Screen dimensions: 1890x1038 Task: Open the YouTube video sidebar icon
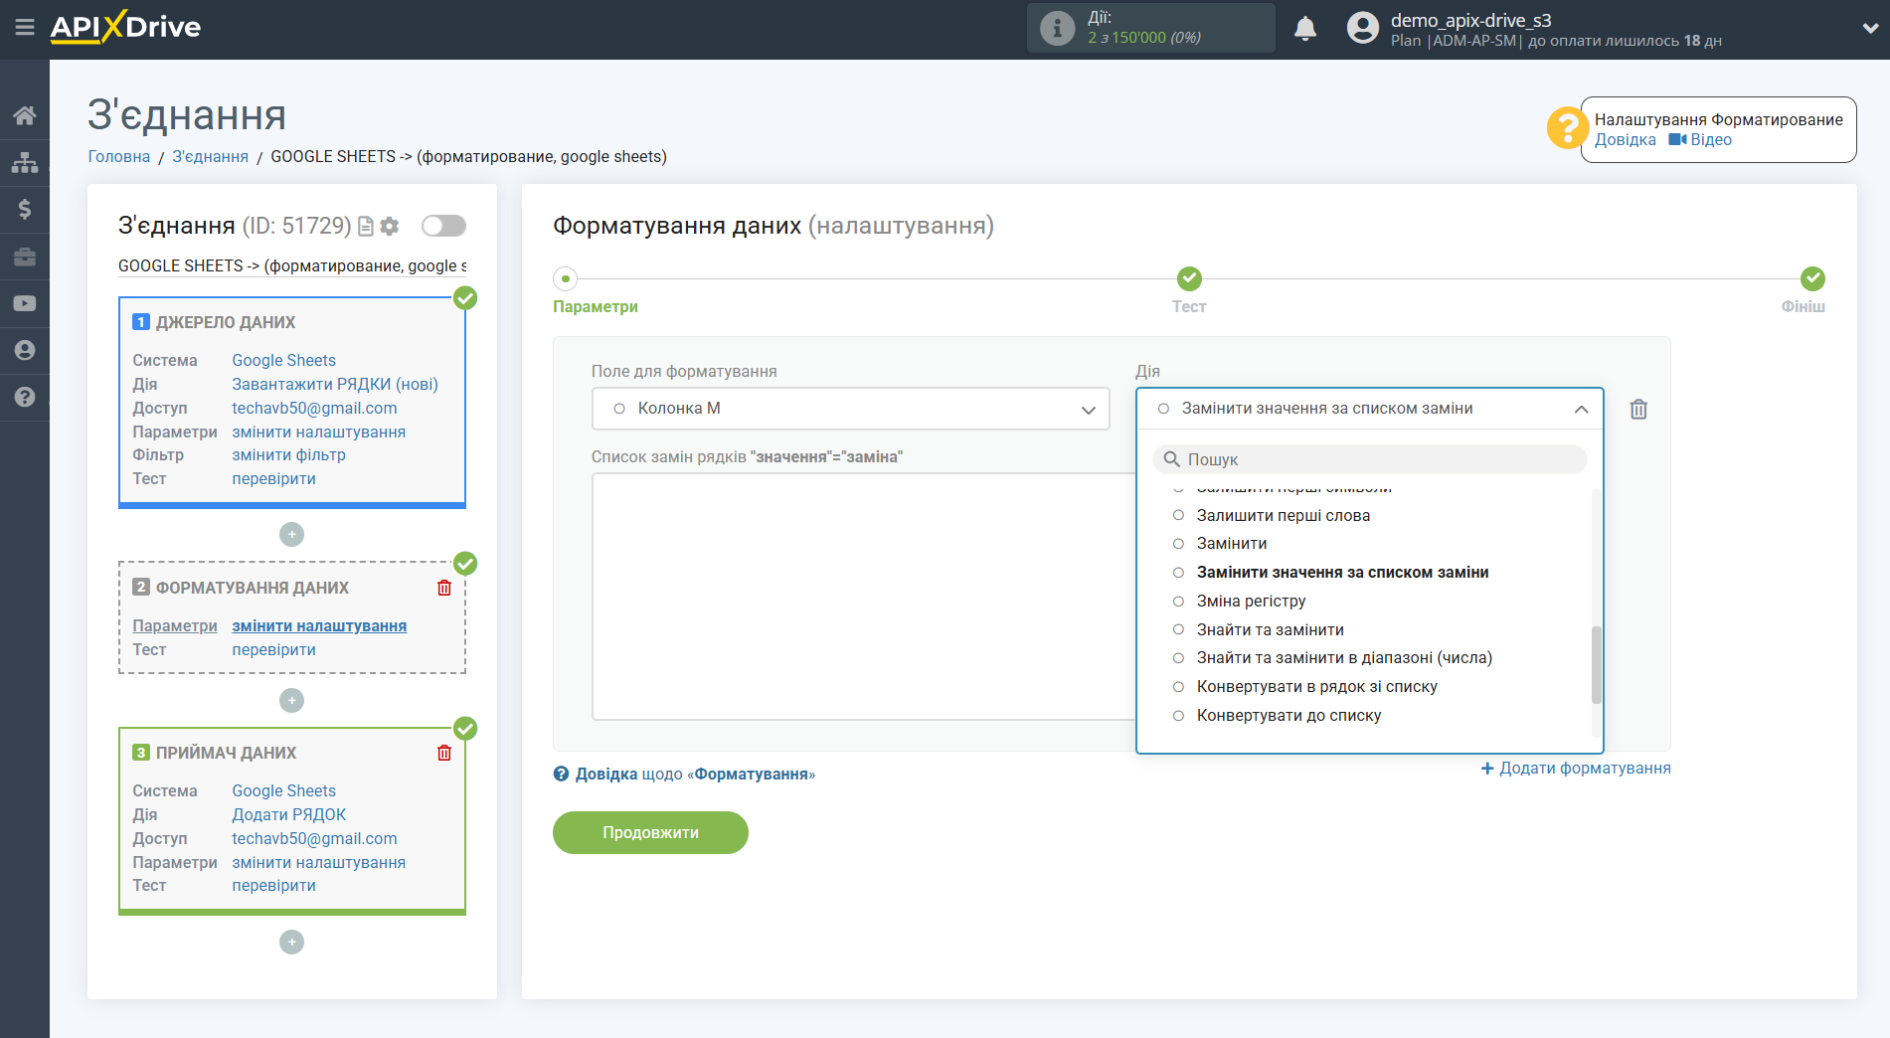click(25, 303)
